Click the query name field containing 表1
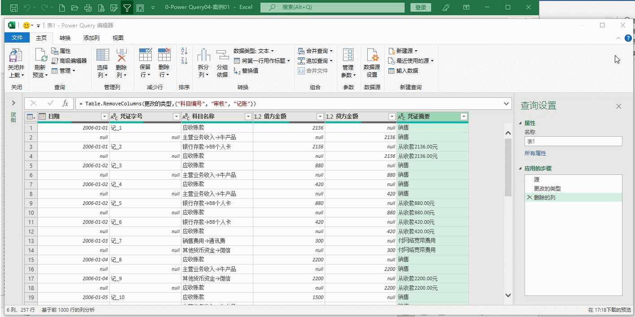Viewport: 635px width, 317px height. click(573, 141)
